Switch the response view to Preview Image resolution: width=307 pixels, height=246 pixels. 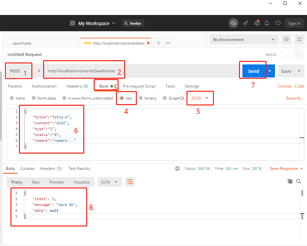click(x=57, y=182)
